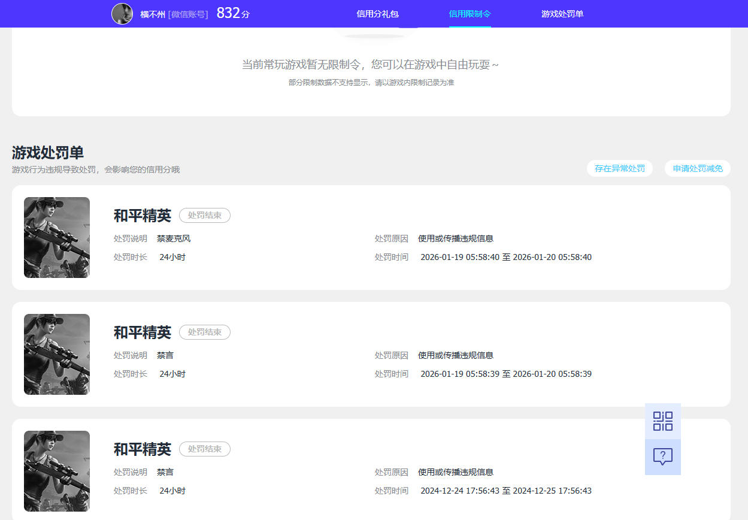
Task: Switch to 信用分礼包 tab
Action: pos(377,14)
